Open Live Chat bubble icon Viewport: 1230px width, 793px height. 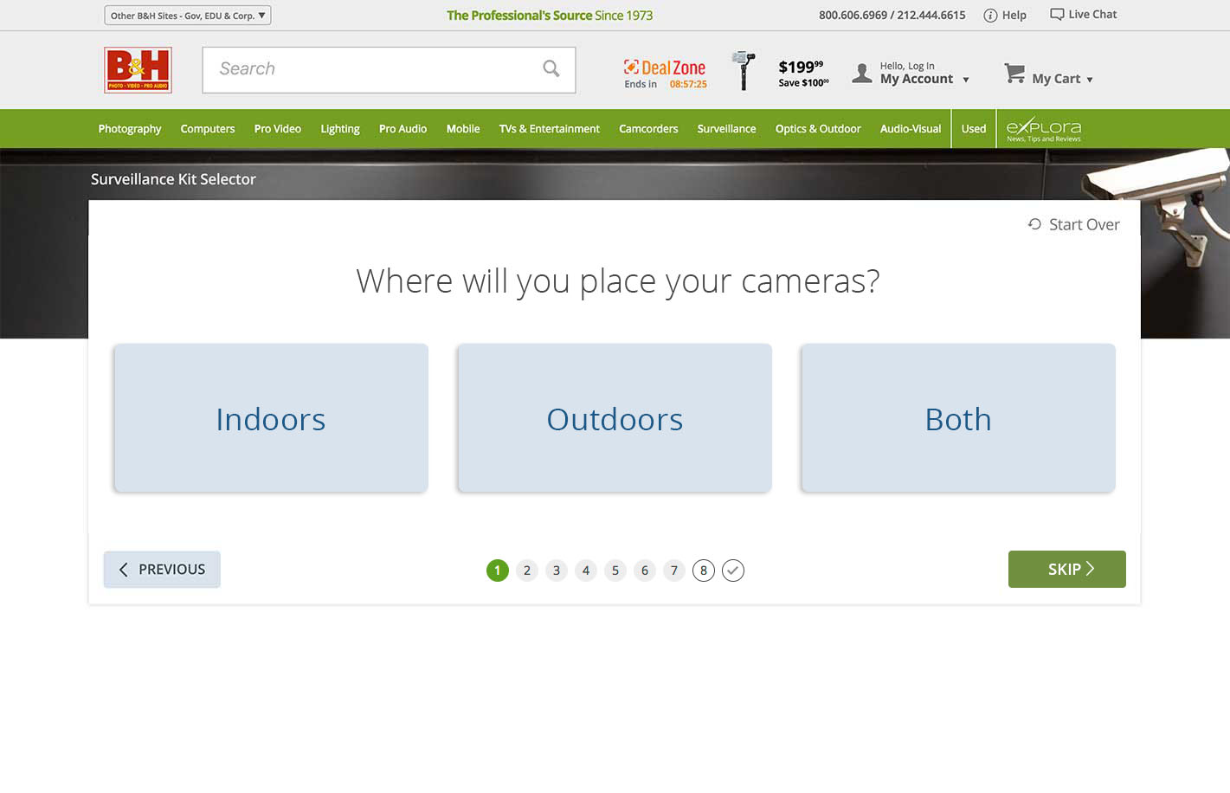pyautogui.click(x=1057, y=15)
